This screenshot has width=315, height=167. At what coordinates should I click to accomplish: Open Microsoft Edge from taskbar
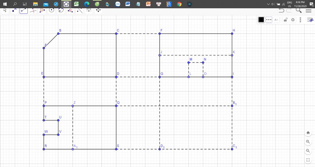[87, 4]
